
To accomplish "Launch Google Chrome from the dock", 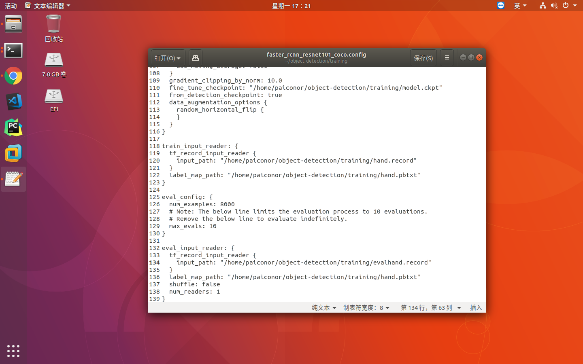I will pos(13,76).
